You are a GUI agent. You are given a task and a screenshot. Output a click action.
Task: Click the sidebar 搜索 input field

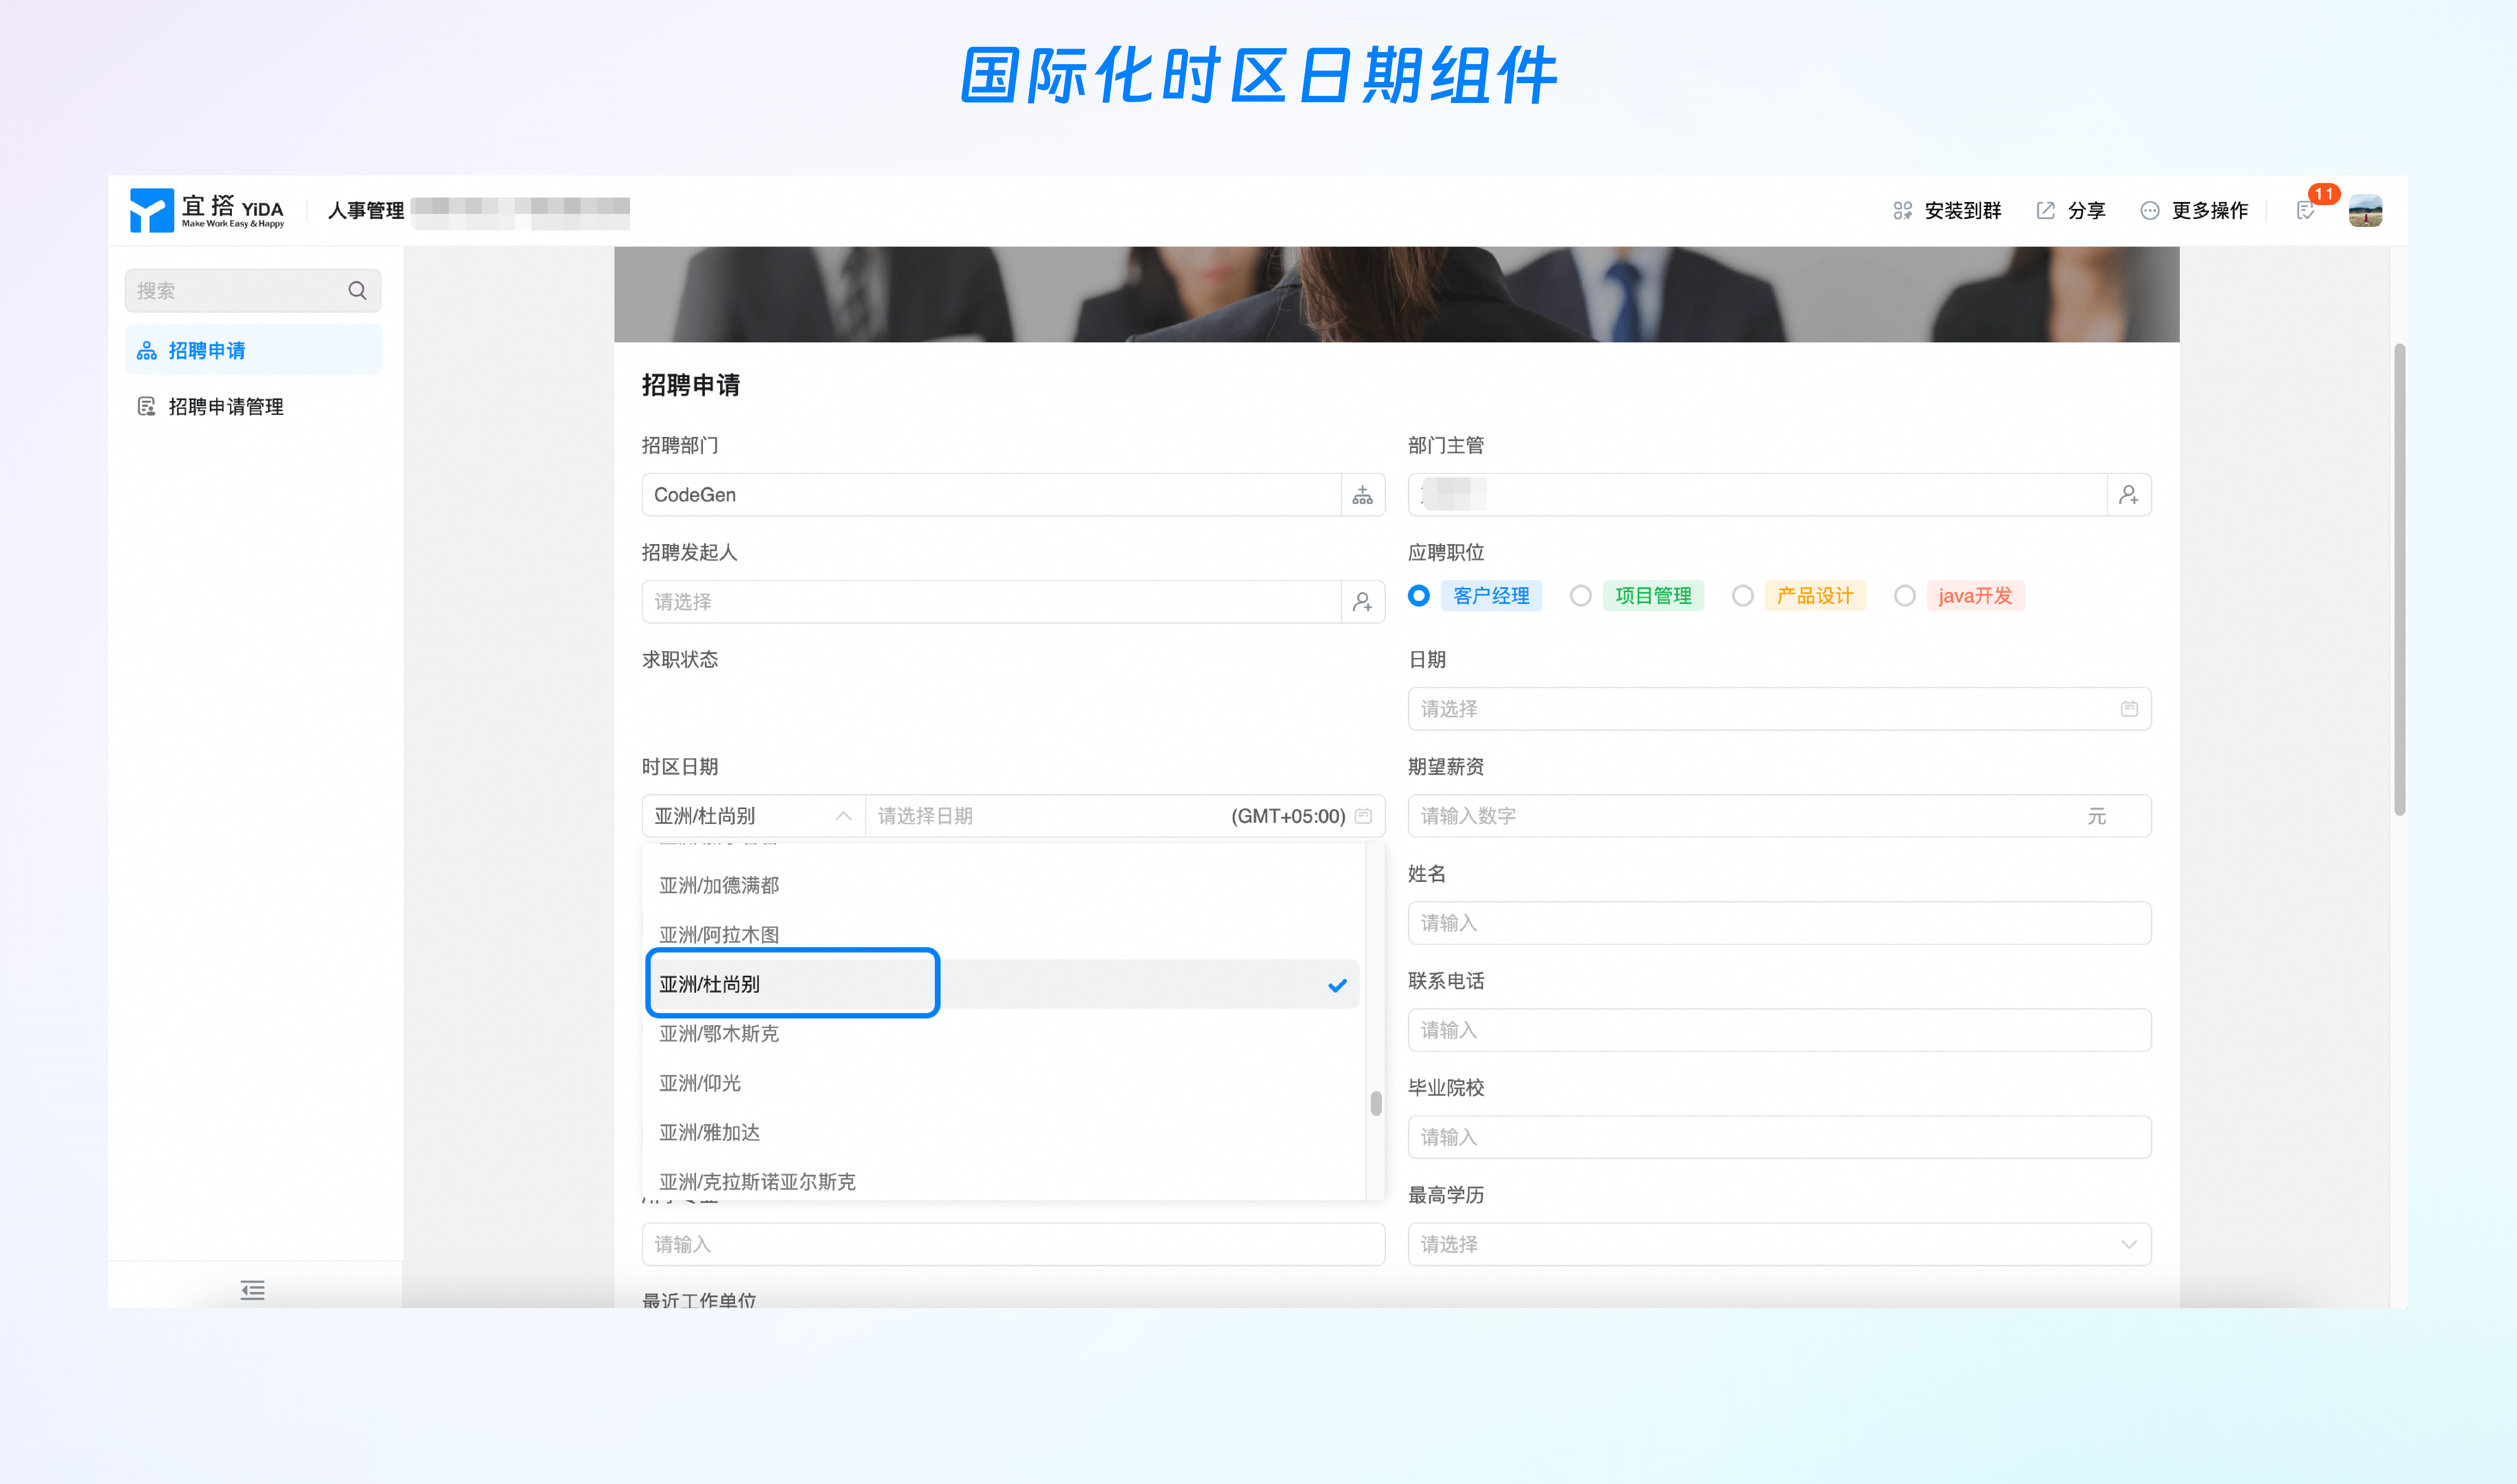[253, 291]
